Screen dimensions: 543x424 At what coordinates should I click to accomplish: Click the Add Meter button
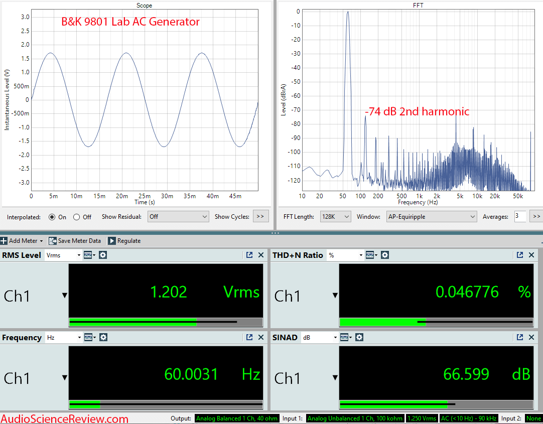point(22,241)
